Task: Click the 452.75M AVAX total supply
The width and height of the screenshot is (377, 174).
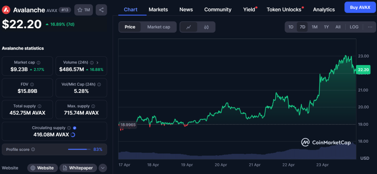Action: point(27,113)
